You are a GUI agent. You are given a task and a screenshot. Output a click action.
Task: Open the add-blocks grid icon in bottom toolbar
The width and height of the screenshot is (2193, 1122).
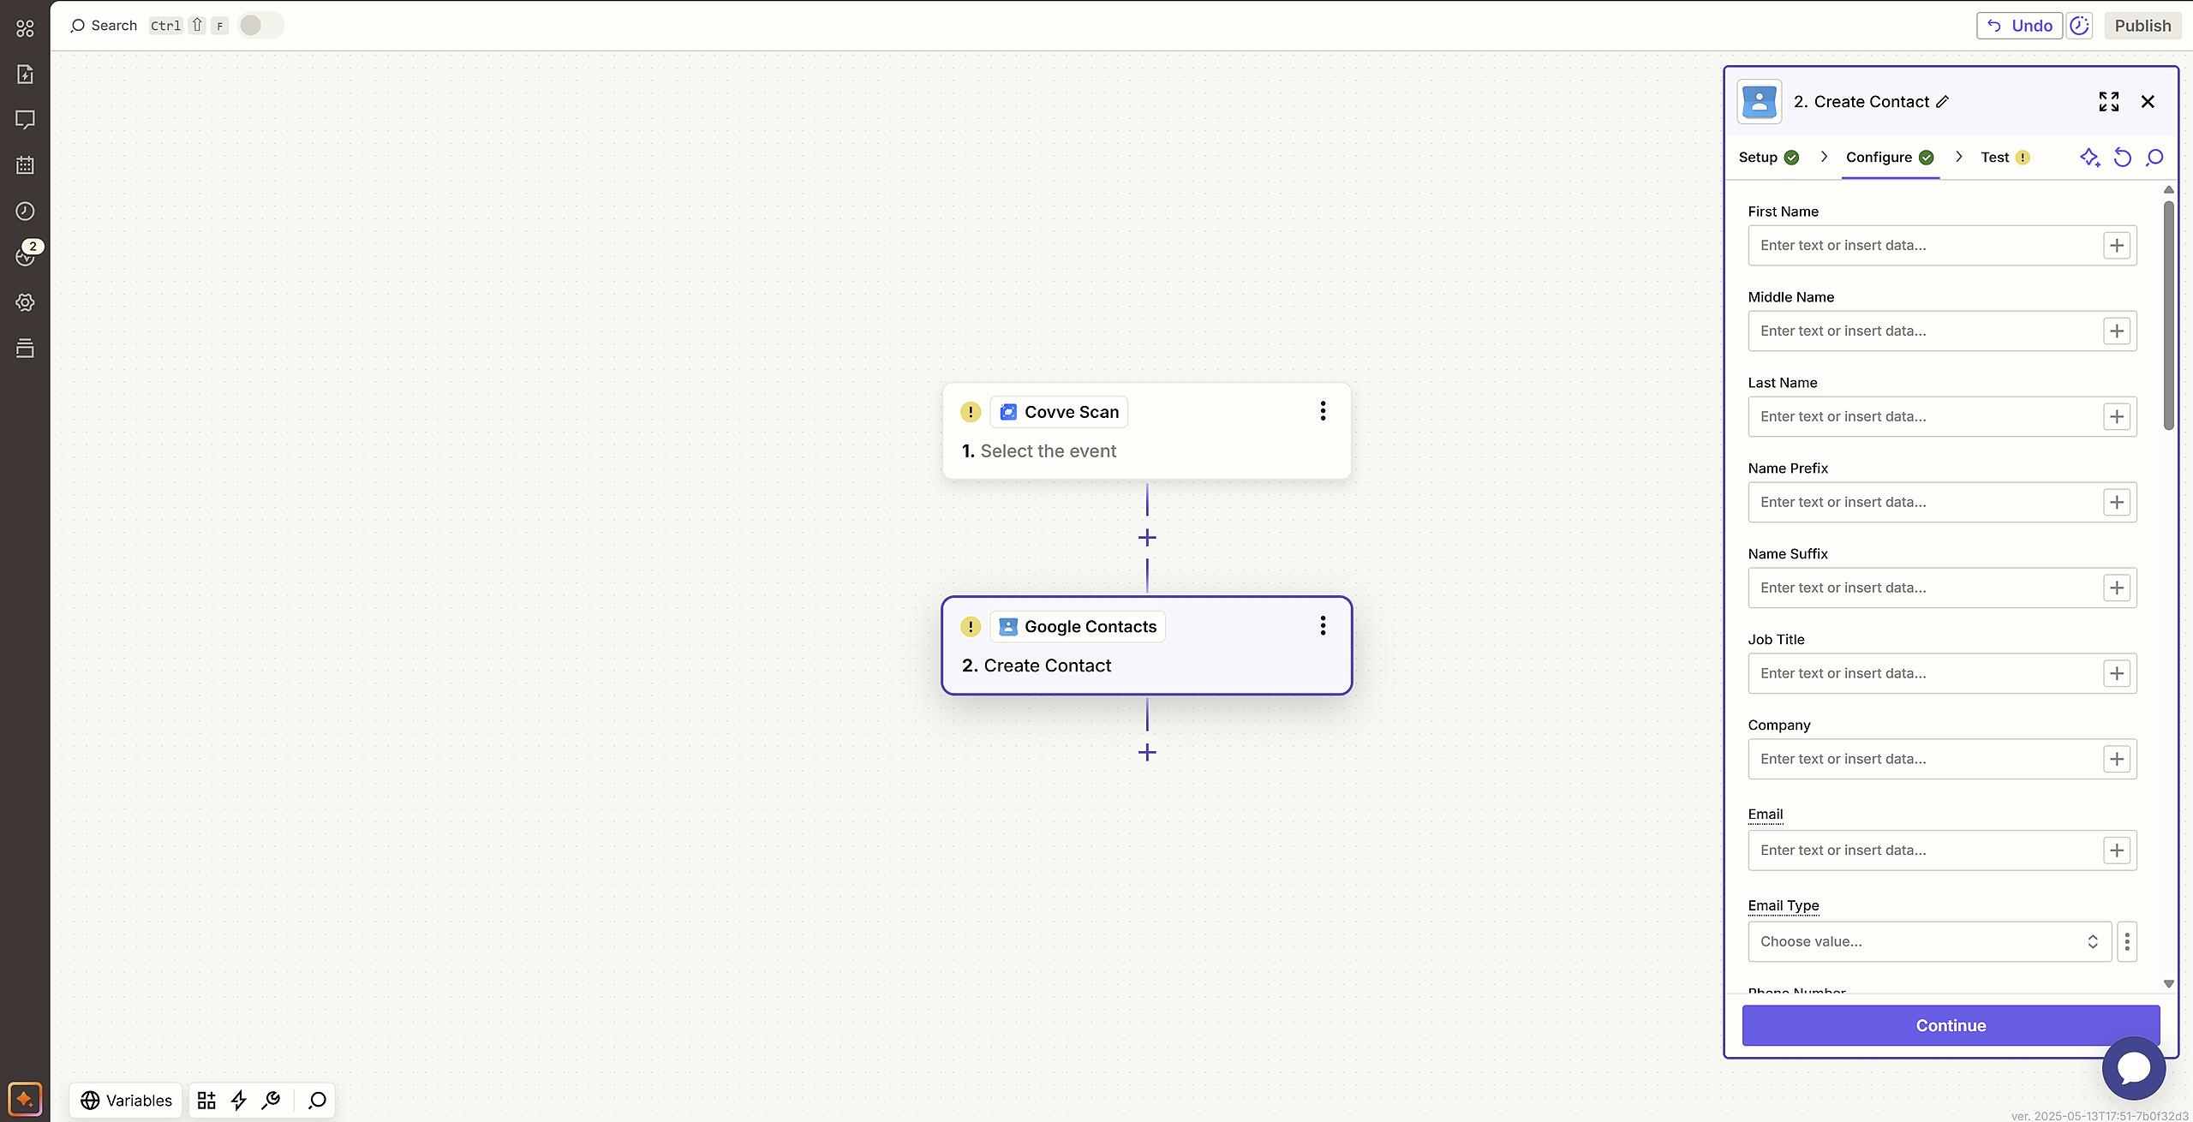[x=206, y=1101]
